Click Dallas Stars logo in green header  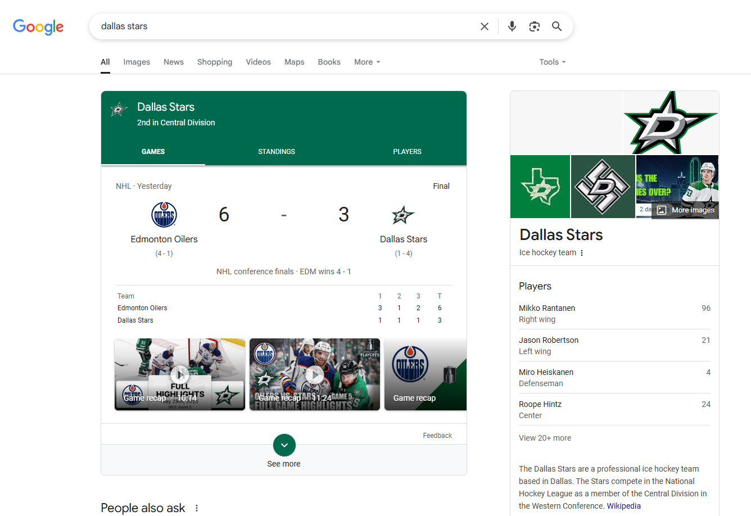tap(119, 110)
